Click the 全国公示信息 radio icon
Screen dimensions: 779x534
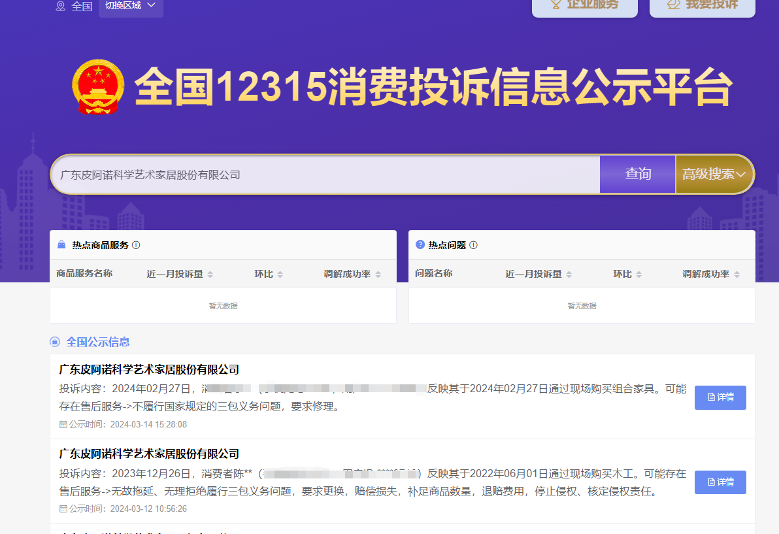(55, 342)
